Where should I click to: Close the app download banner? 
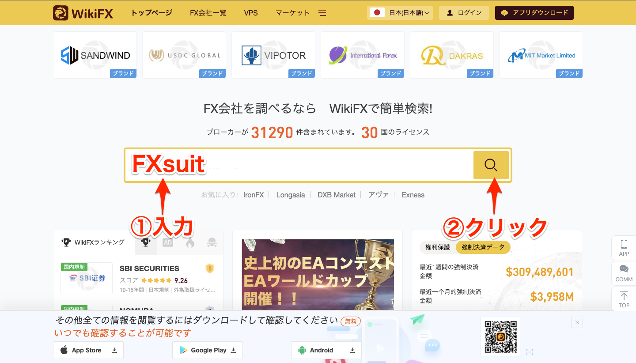coord(577,322)
